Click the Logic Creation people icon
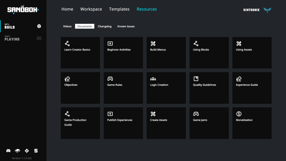The width and height of the screenshot is (286, 161). (x=153, y=79)
